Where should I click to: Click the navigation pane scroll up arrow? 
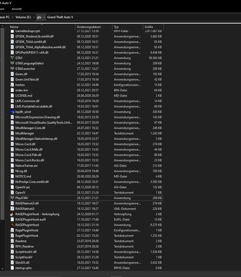coord(2,26)
